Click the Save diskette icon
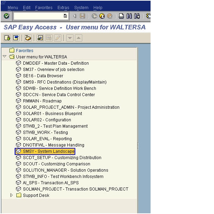 (83, 16)
